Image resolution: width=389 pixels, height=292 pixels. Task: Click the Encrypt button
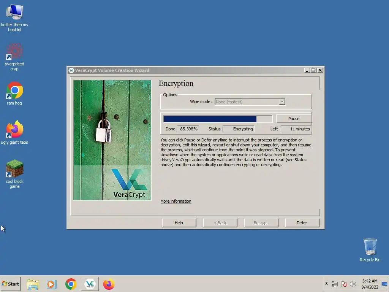pyautogui.click(x=261, y=223)
